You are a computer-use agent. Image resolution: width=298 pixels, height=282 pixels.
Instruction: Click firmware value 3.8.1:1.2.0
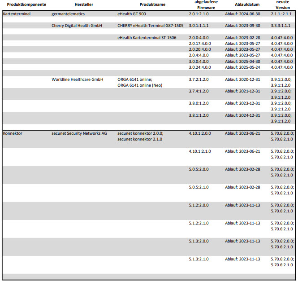click(199, 115)
